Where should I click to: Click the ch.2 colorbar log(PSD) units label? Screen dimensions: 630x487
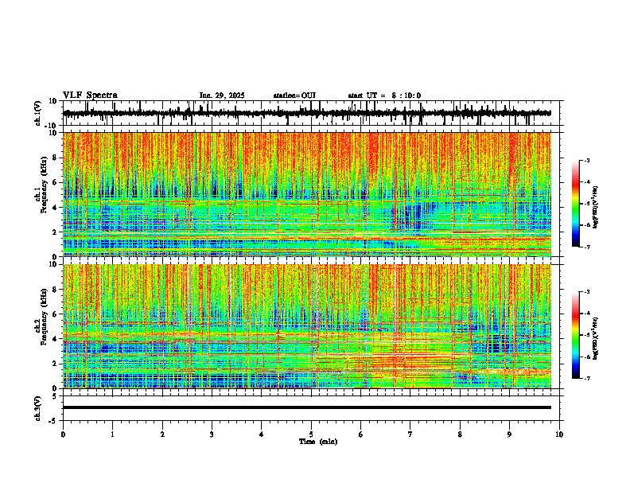coord(596,339)
